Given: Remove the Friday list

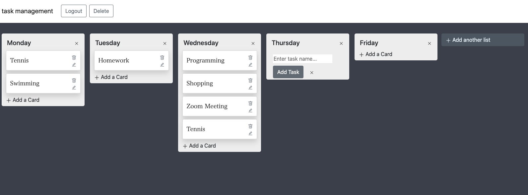Looking at the screenshot, I should pyautogui.click(x=429, y=43).
